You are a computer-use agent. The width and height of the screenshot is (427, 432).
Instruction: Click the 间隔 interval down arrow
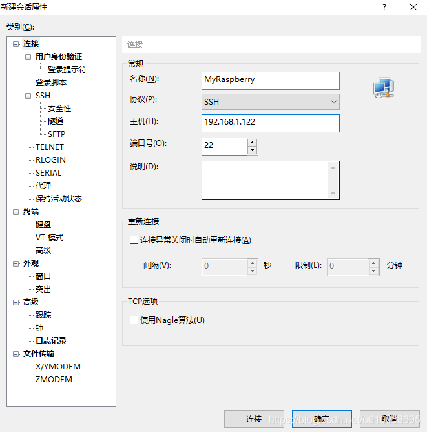point(252,271)
